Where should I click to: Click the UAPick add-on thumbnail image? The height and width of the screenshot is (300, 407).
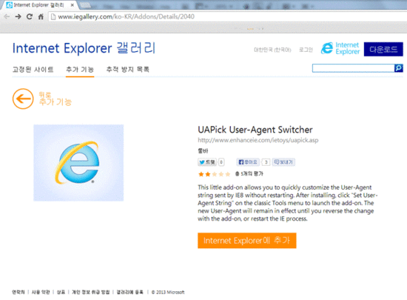coord(78,163)
